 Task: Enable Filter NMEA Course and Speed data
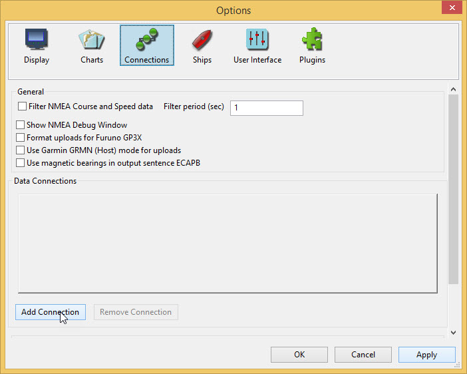point(23,106)
